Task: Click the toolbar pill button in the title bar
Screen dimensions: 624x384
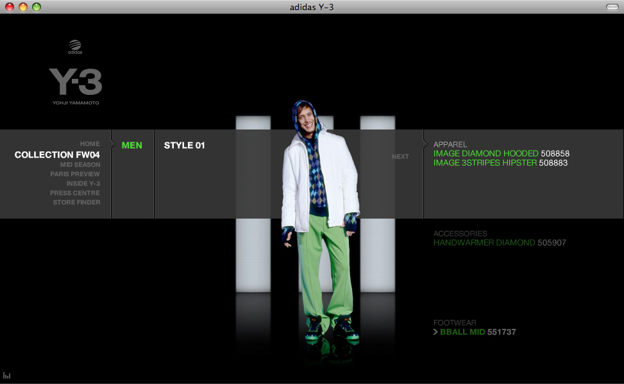Action: click(612, 7)
